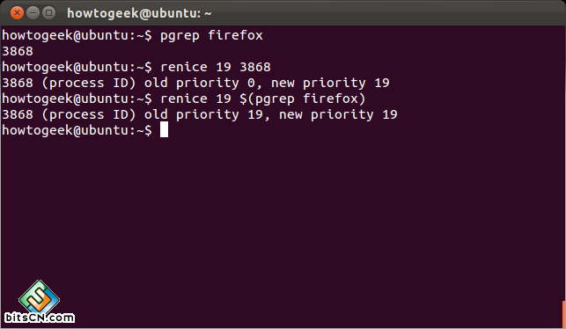Click the word 'firefox' in the first command
This screenshot has width=566, height=329.
235,35
